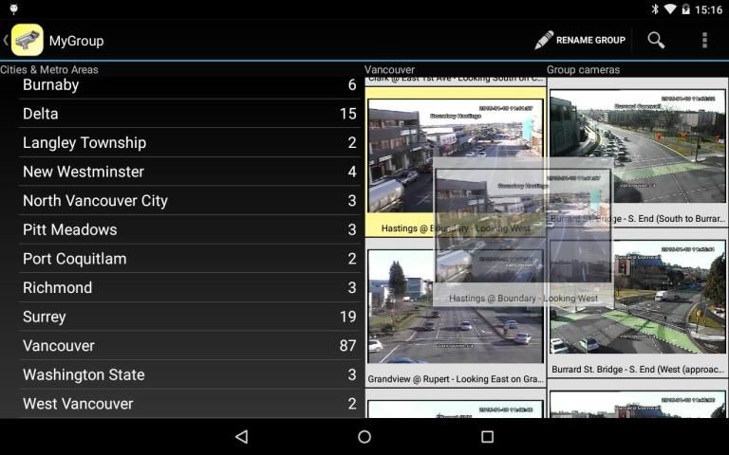Tap the pencil Rename Group icon
The width and height of the screenshot is (729, 455).
(544, 40)
